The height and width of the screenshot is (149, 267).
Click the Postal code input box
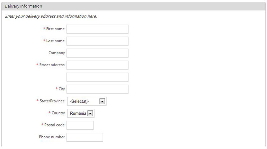(80, 125)
